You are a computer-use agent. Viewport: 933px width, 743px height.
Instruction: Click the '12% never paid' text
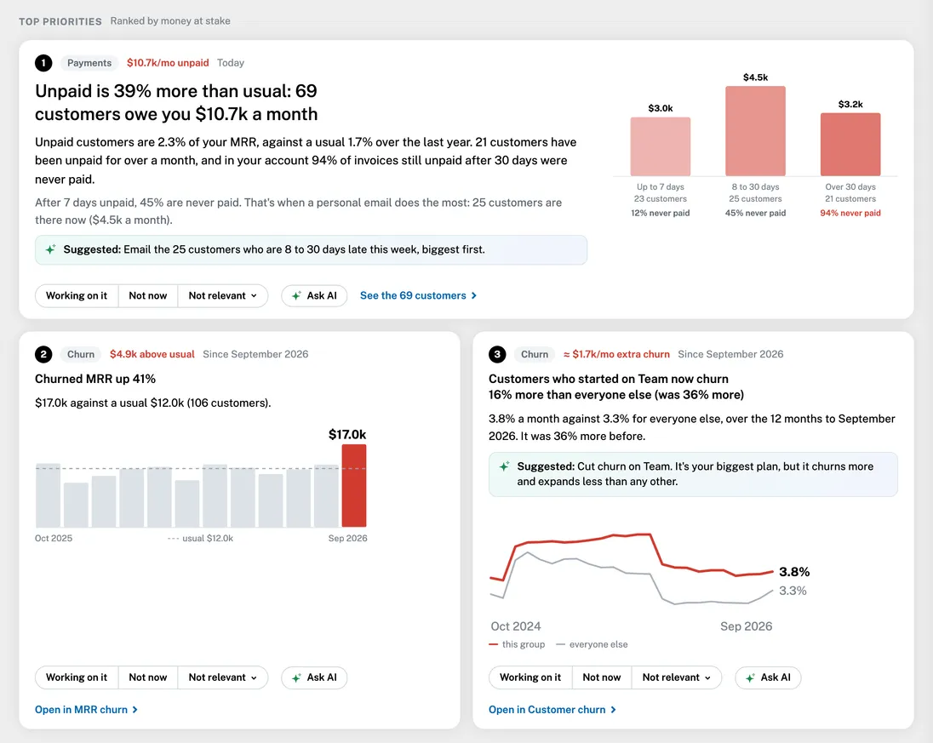point(661,213)
